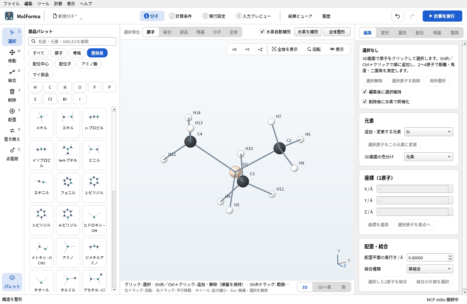Pick the ヒドロキシ -OH fragment
The image size is (467, 304).
click(x=94, y=220)
